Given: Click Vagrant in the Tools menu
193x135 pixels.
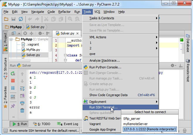Looking at the screenshot, I should (x=102, y=124).
